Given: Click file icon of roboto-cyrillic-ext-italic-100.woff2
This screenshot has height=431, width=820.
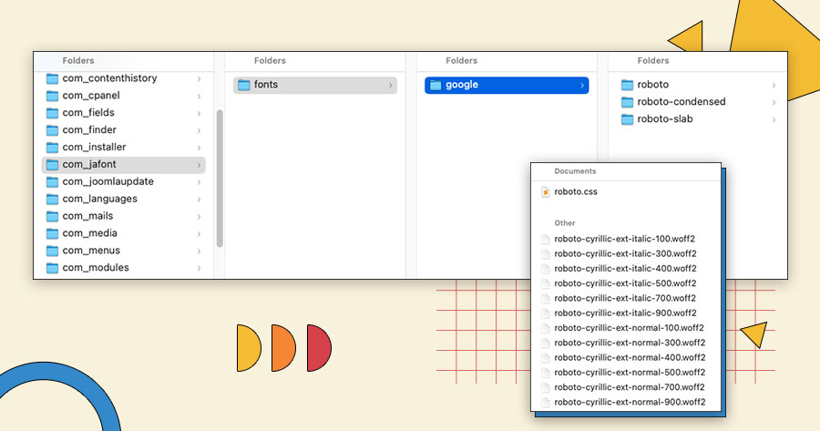Looking at the screenshot, I should coord(546,239).
